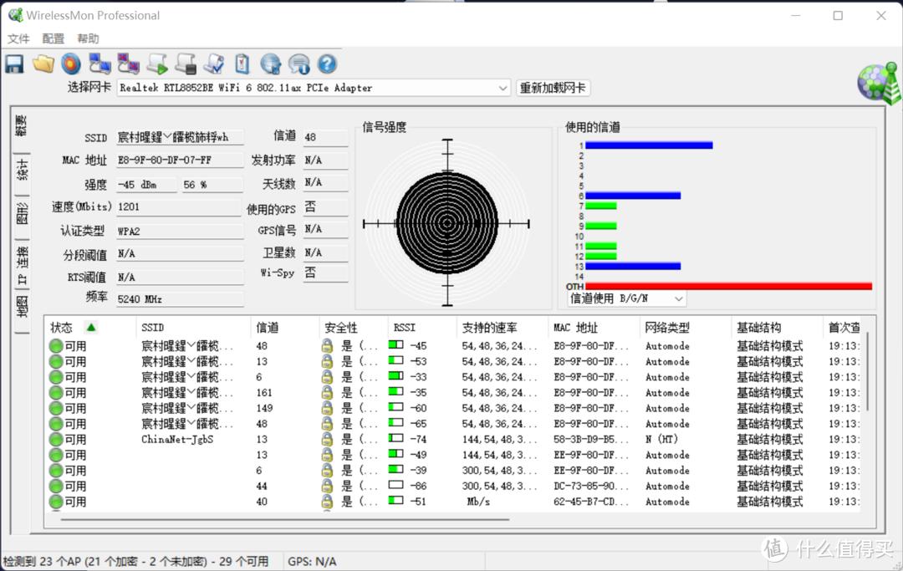Click the channel 1 signal bar

coord(648,145)
